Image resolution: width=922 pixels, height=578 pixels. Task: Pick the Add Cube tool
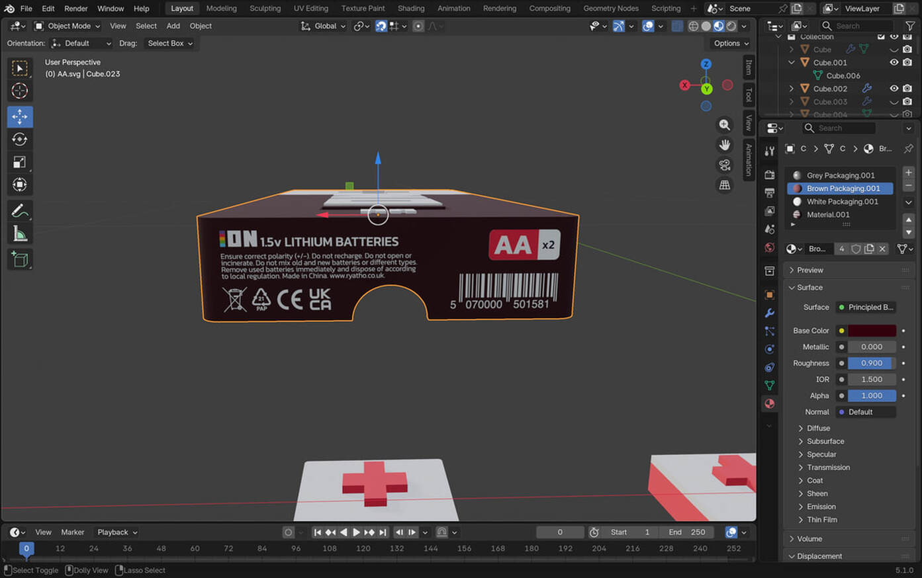coord(20,259)
